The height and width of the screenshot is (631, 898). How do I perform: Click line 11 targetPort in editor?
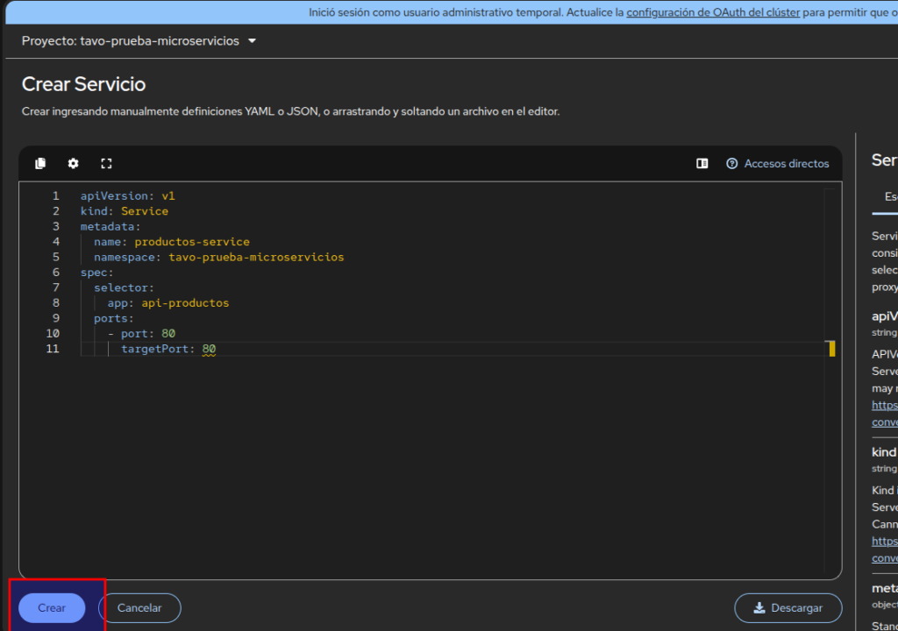point(158,349)
